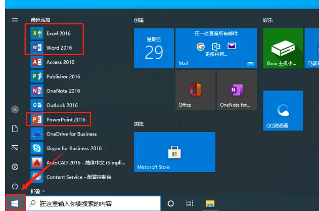Open PowerPoint 2016 icon
This screenshot has height=211, width=319.
coord(37,119)
